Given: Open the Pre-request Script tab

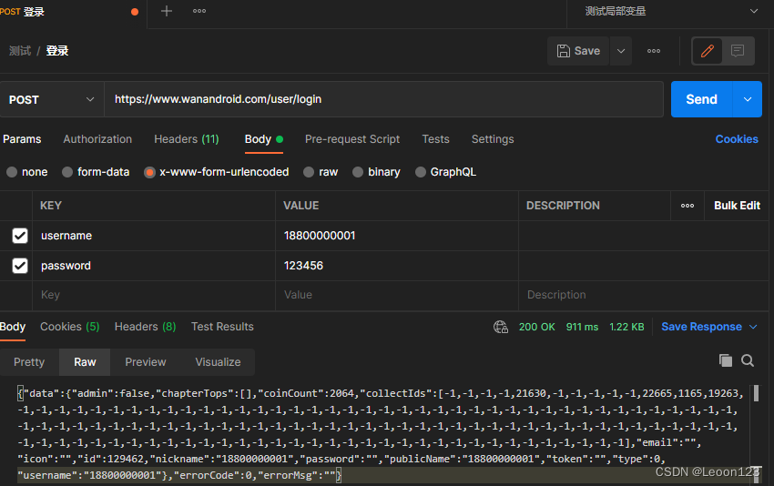Looking at the screenshot, I should click(x=352, y=139).
